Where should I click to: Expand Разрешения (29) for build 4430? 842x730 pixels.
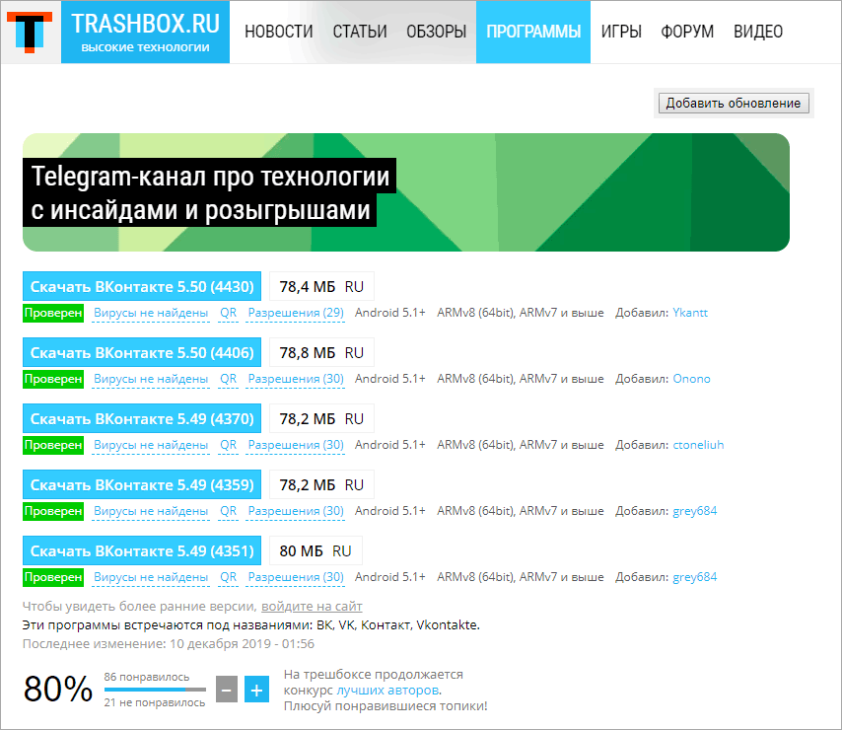click(296, 313)
